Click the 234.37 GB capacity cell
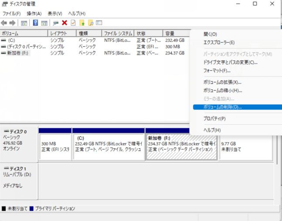Image resolution: width=282 pixels, height=221 pixels. point(175,53)
